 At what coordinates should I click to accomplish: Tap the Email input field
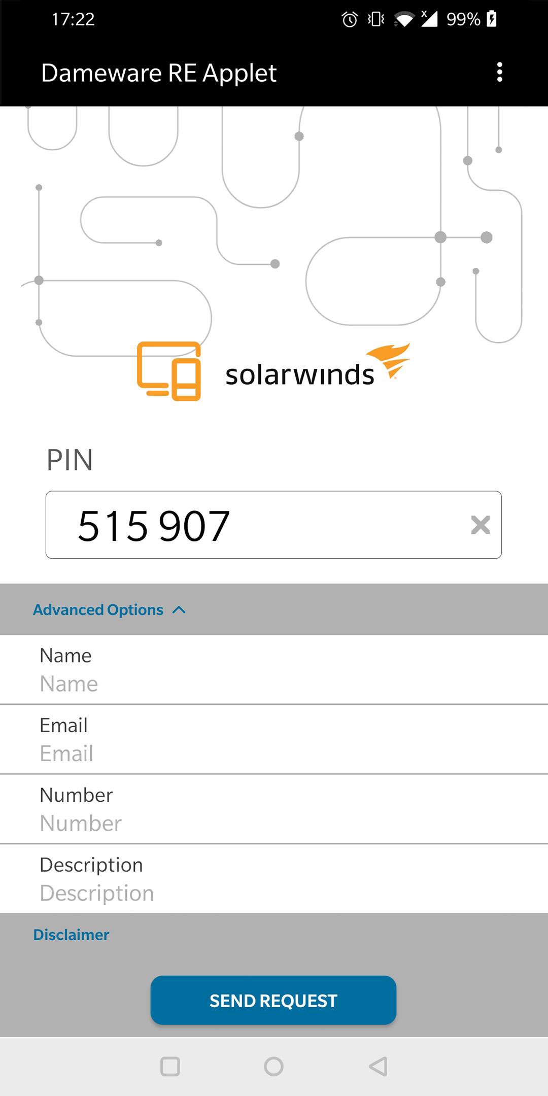pos(274,753)
